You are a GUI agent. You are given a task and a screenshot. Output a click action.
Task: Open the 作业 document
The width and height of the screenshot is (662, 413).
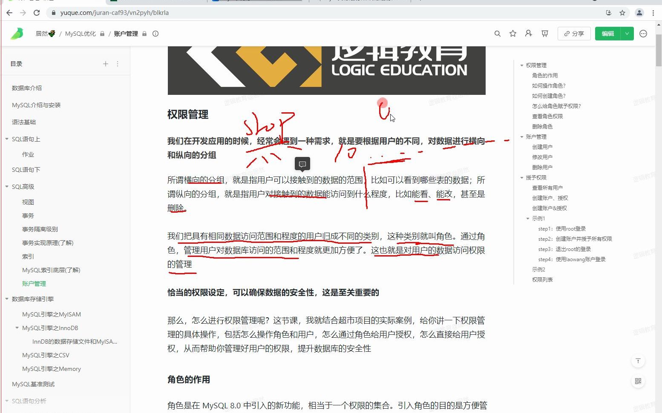click(x=28, y=154)
